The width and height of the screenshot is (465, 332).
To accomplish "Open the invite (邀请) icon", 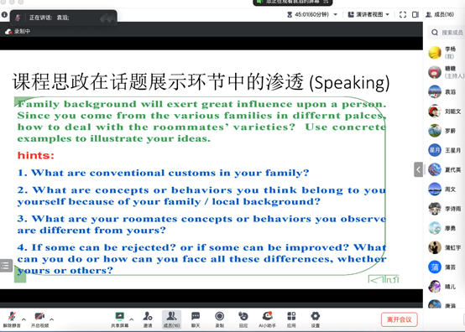I will click(x=148, y=319).
